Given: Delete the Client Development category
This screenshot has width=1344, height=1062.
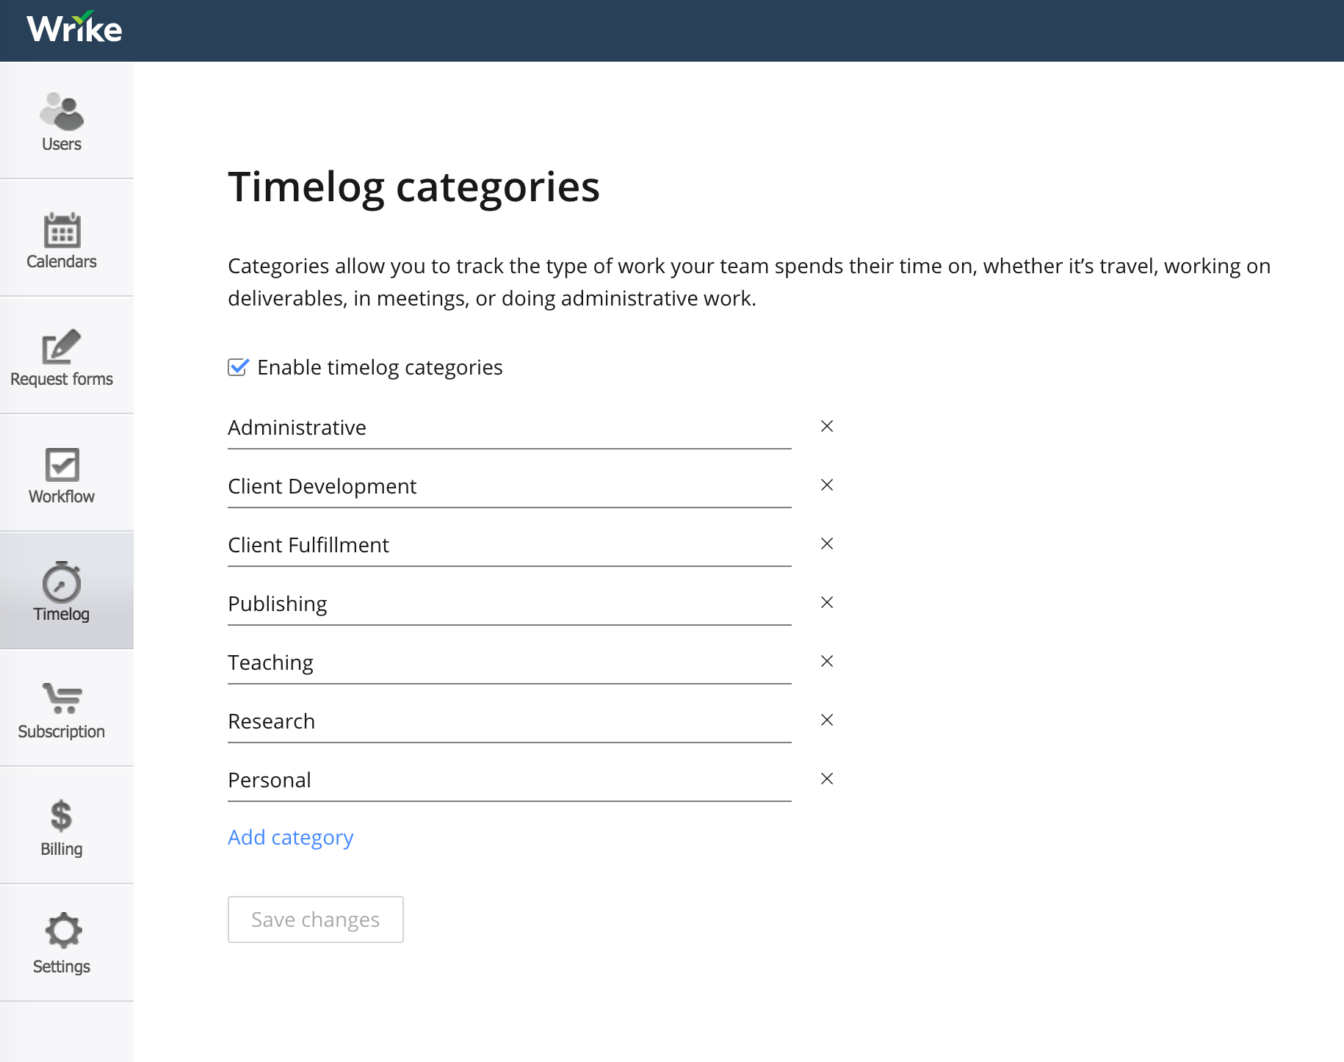Looking at the screenshot, I should [827, 485].
